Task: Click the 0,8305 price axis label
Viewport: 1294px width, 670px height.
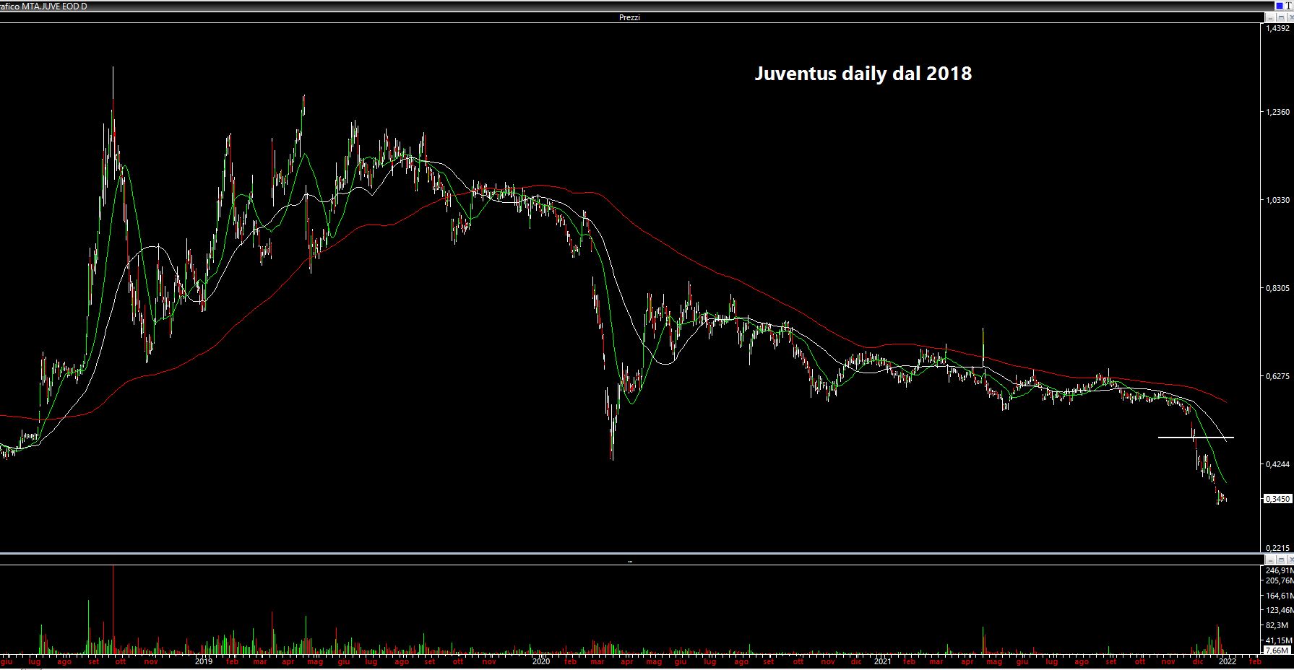Action: (1278, 288)
